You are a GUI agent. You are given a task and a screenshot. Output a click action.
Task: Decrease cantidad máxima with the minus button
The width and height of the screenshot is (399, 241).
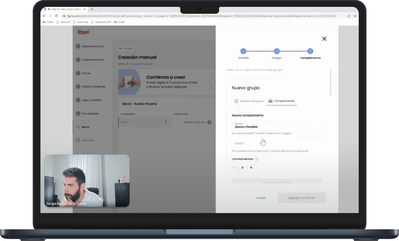[234, 167]
